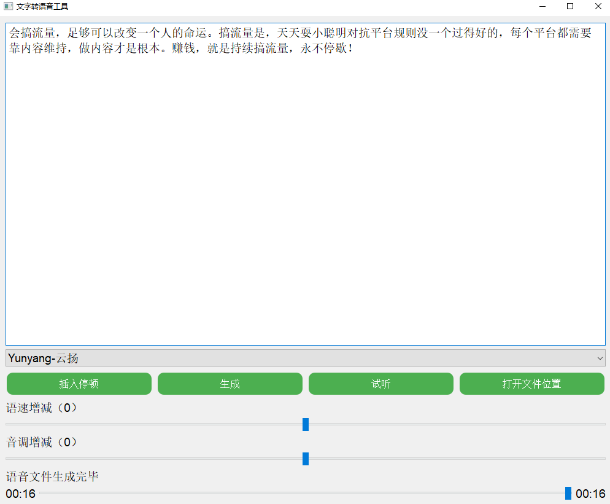Click the text line starting 会搞流量
This screenshot has height=504, width=610.
pyautogui.click(x=300, y=33)
